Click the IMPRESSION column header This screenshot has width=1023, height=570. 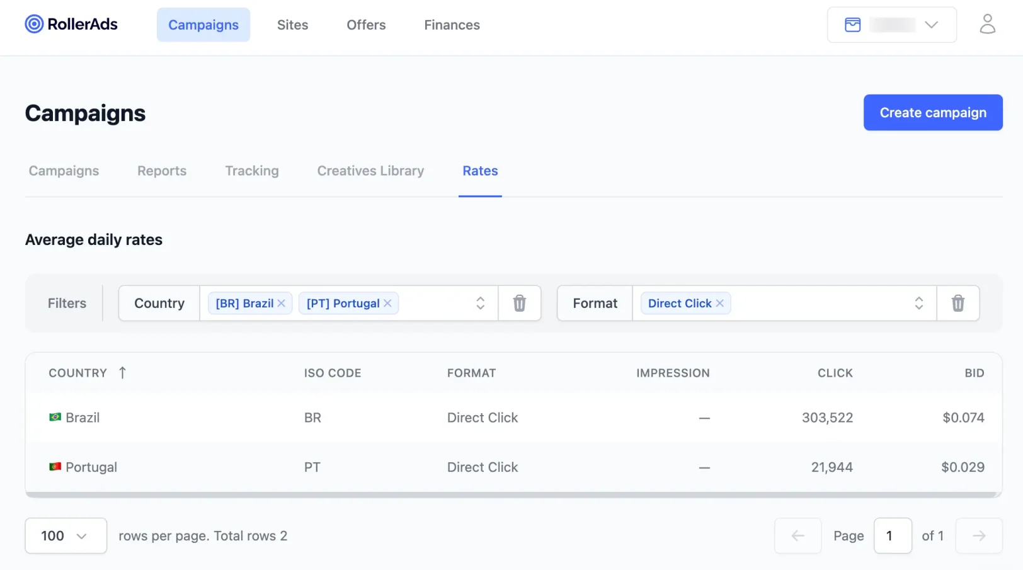pos(673,373)
